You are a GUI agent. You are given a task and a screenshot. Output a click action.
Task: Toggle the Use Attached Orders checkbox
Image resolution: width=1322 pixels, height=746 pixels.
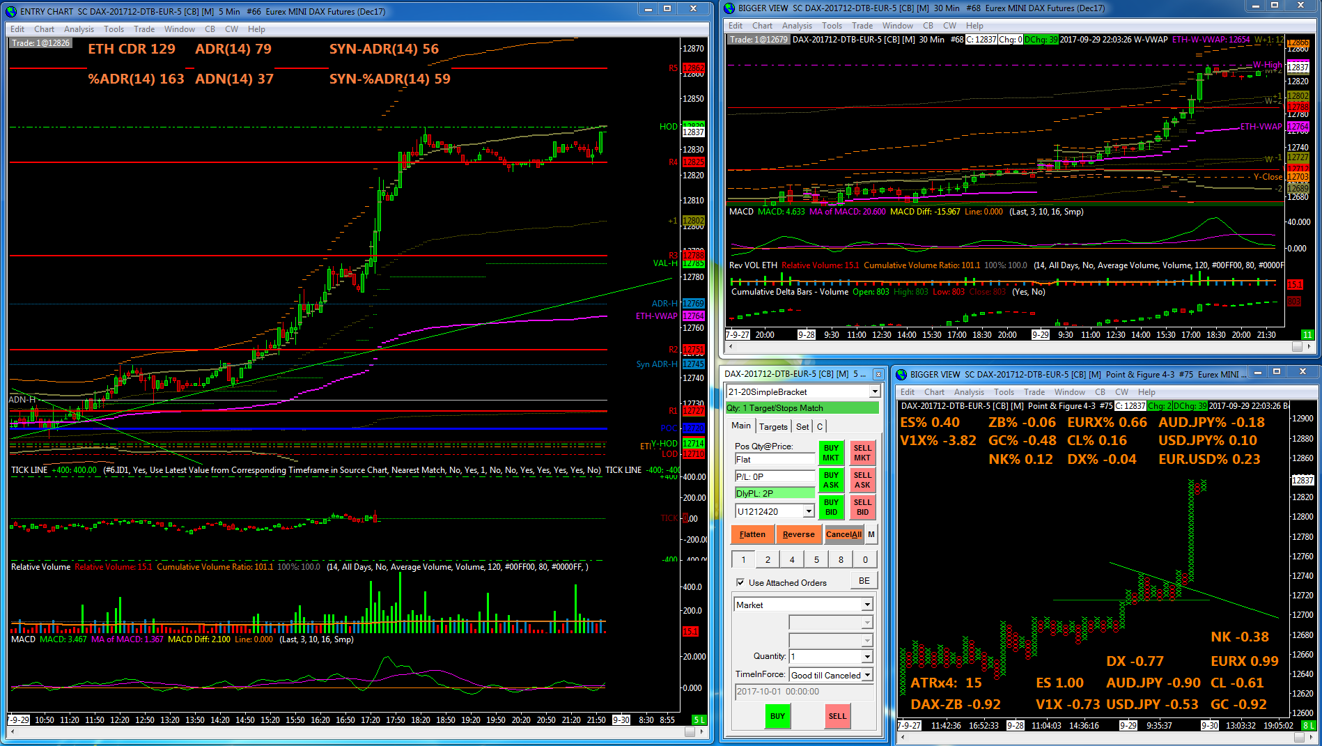[740, 582]
